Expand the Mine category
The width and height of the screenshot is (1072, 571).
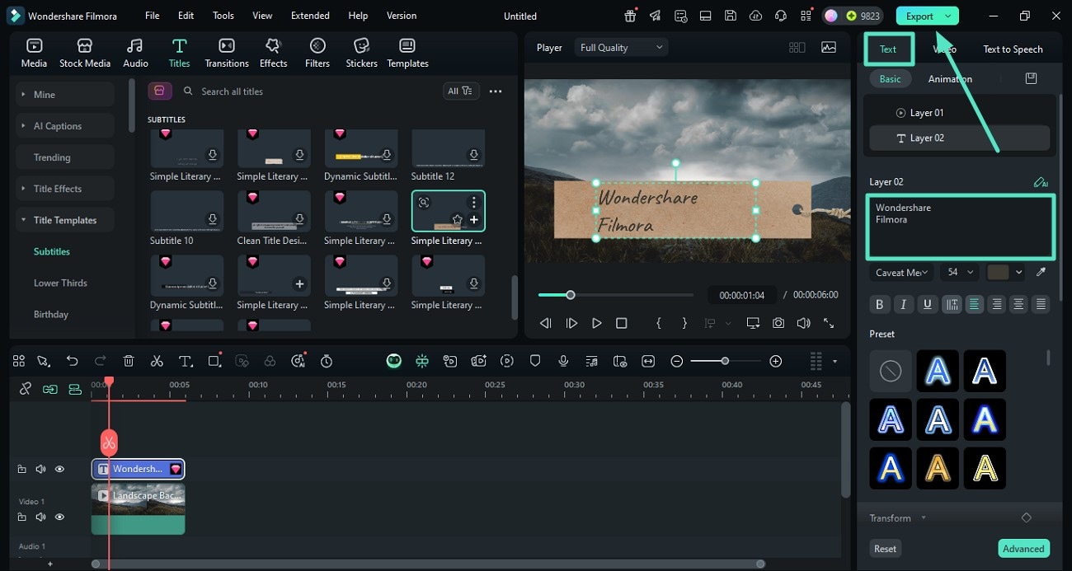click(66, 95)
